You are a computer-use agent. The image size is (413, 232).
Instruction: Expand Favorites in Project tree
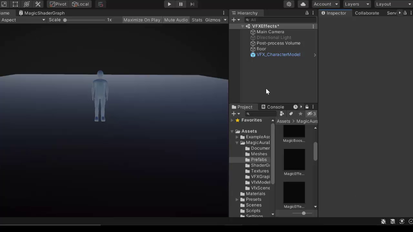(x=232, y=120)
